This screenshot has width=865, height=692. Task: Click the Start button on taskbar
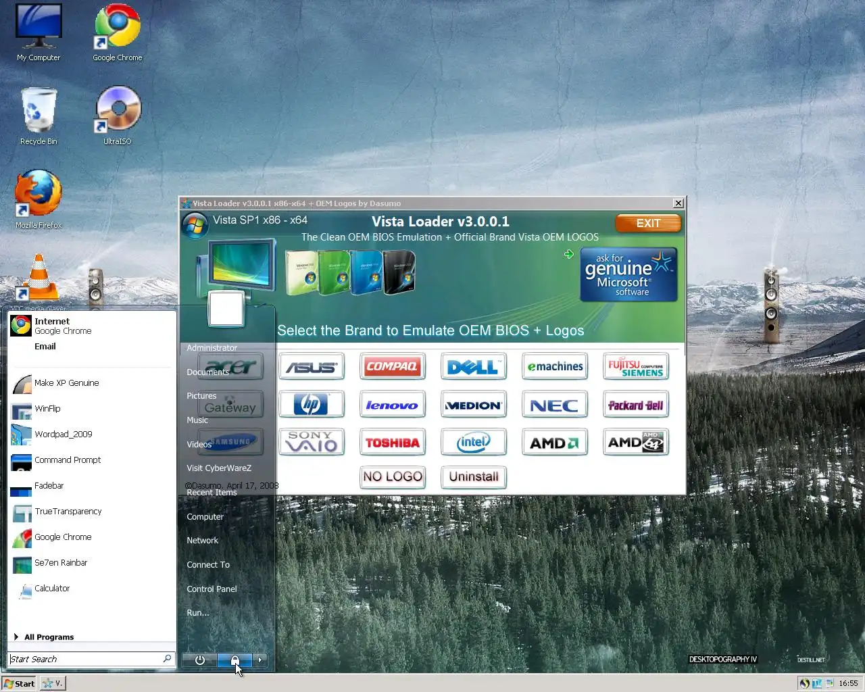[x=19, y=683]
